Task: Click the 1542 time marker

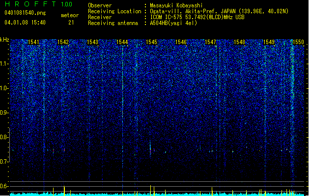Action: click(x=63, y=42)
